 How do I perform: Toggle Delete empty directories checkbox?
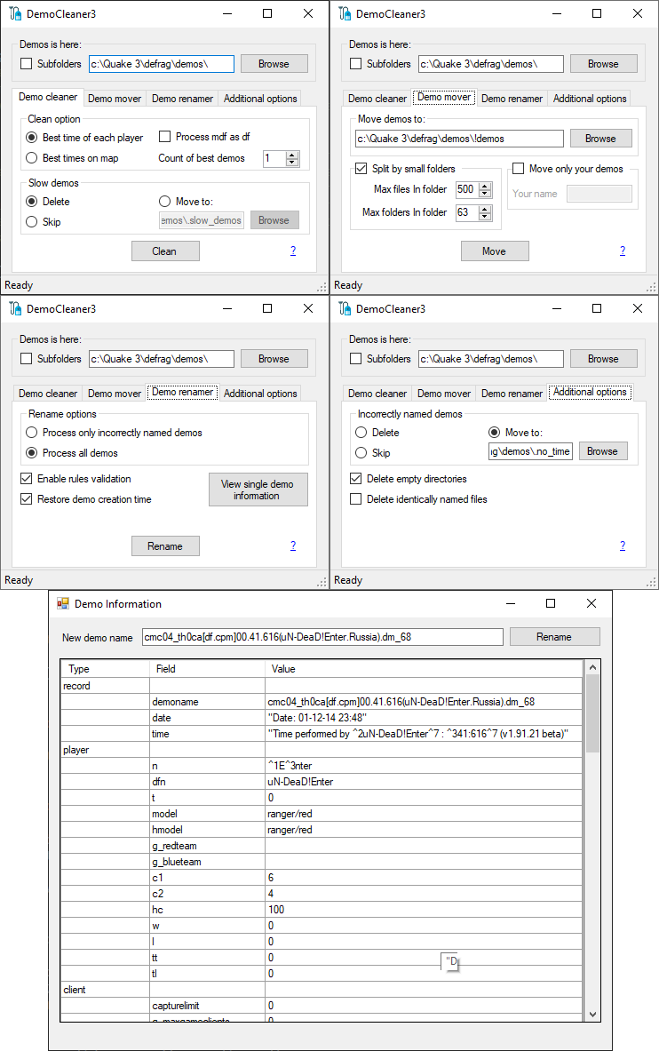(356, 479)
